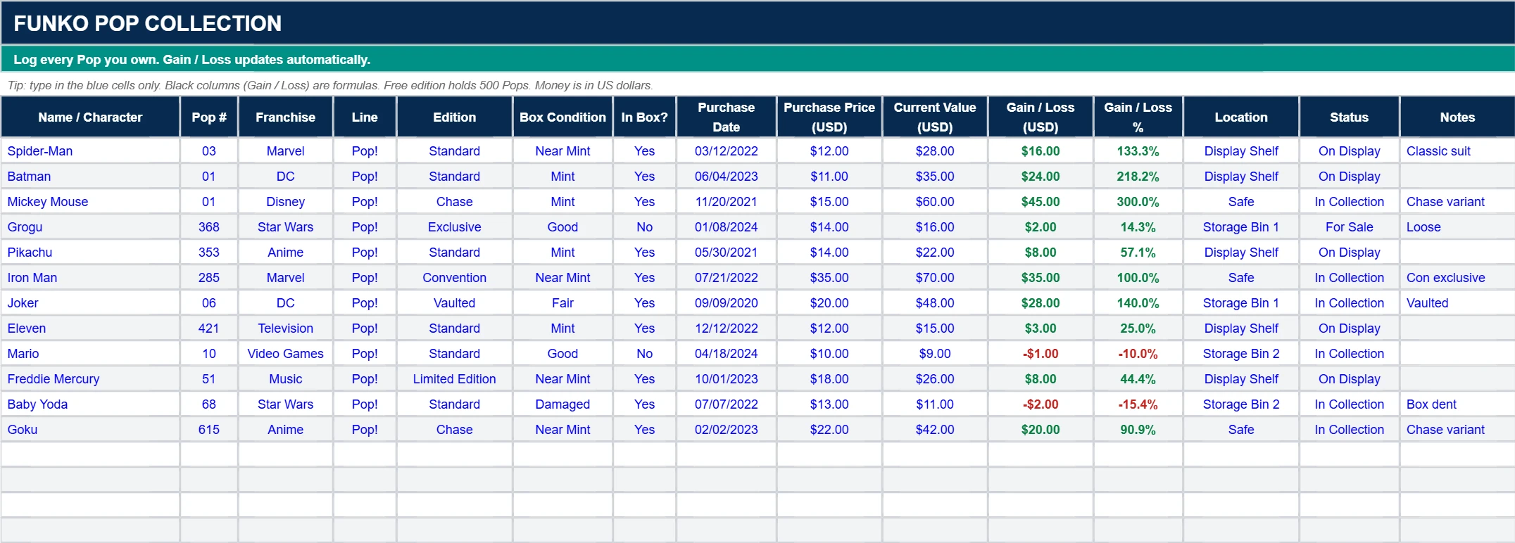Click the Gain / Loss % header
The width and height of the screenshot is (1515, 543).
point(1138,117)
